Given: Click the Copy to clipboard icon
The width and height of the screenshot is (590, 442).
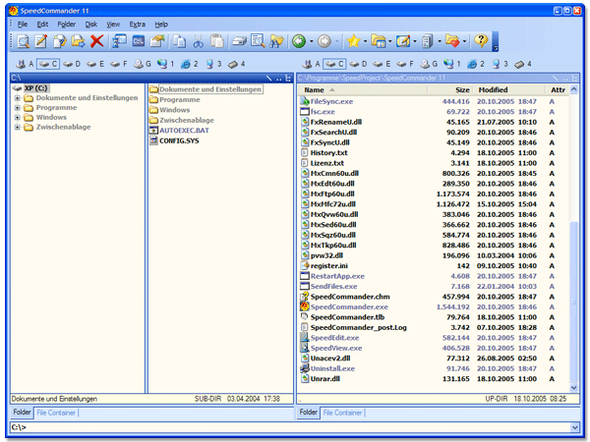Looking at the screenshot, I should (x=179, y=41).
